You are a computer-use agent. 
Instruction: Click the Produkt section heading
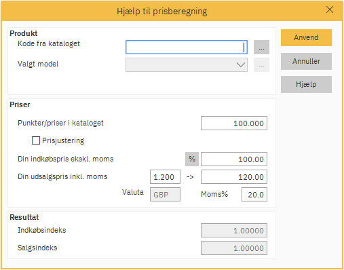(x=24, y=33)
